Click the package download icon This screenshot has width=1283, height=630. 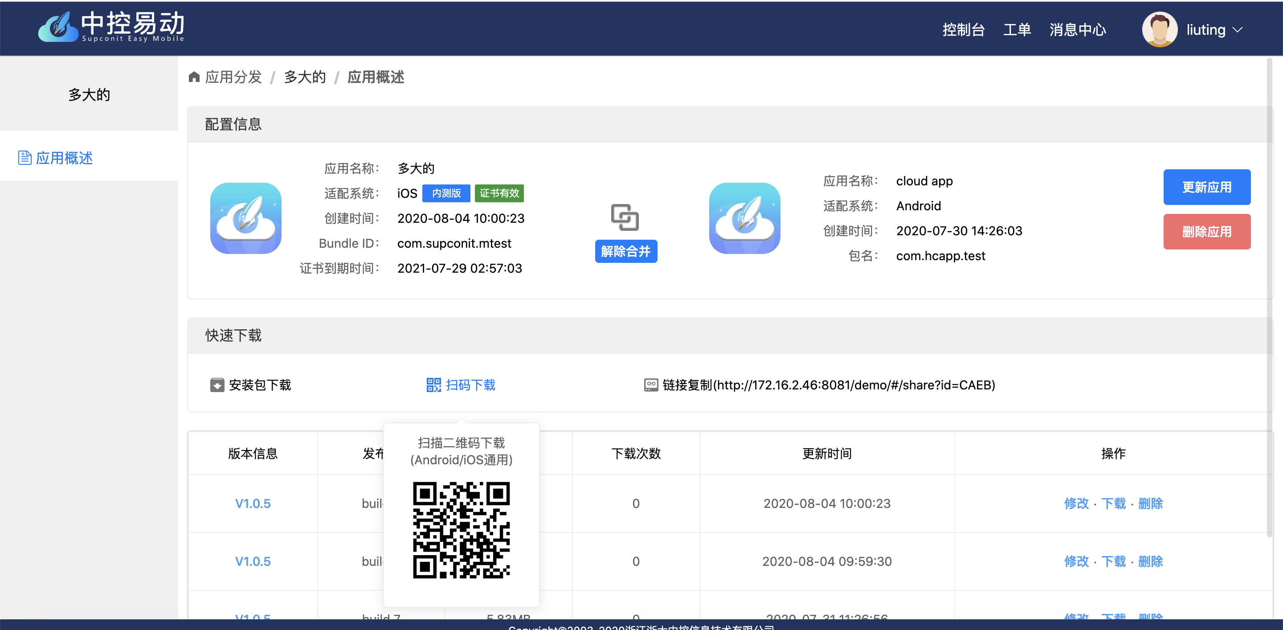tap(217, 385)
